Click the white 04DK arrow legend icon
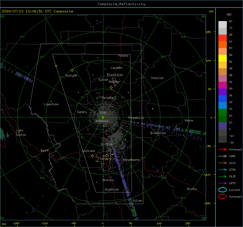The image size is (243, 227). pyautogui.click(x=222, y=156)
